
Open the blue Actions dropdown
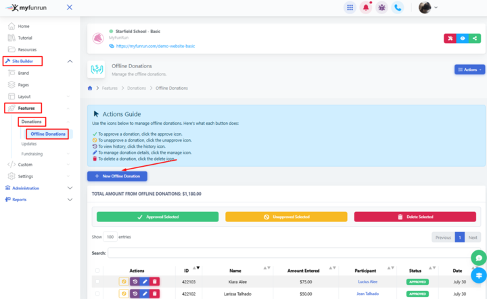pos(469,70)
